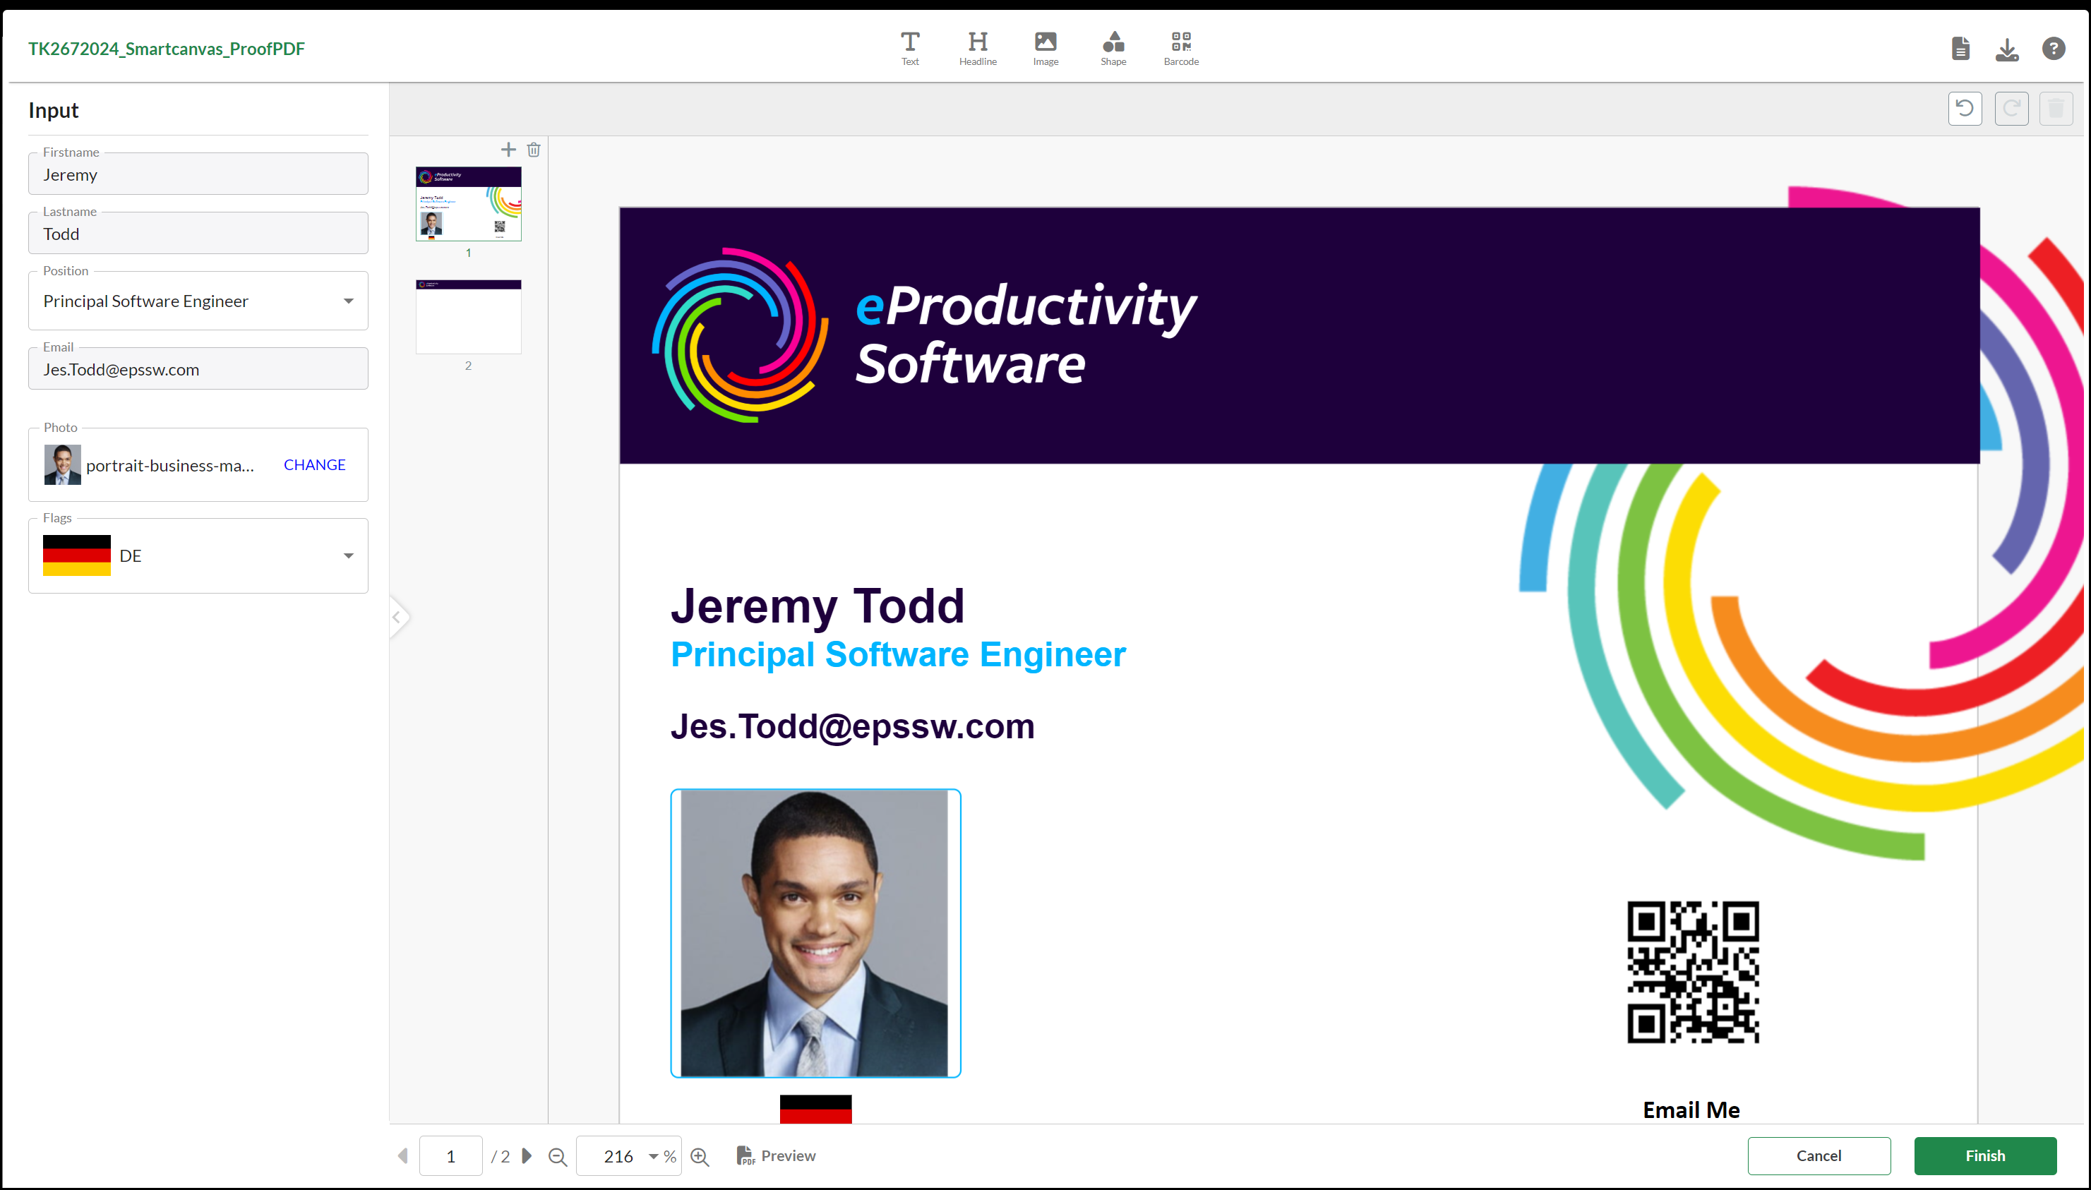Add a Barcode element
Viewport: 2091px width, 1190px height.
(1180, 48)
